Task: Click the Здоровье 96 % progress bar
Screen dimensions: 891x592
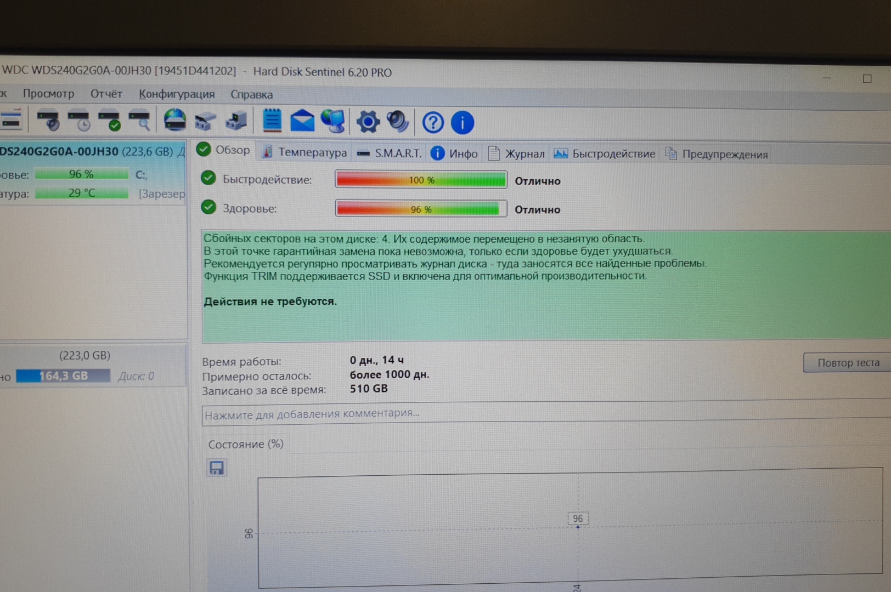Action: (x=420, y=209)
